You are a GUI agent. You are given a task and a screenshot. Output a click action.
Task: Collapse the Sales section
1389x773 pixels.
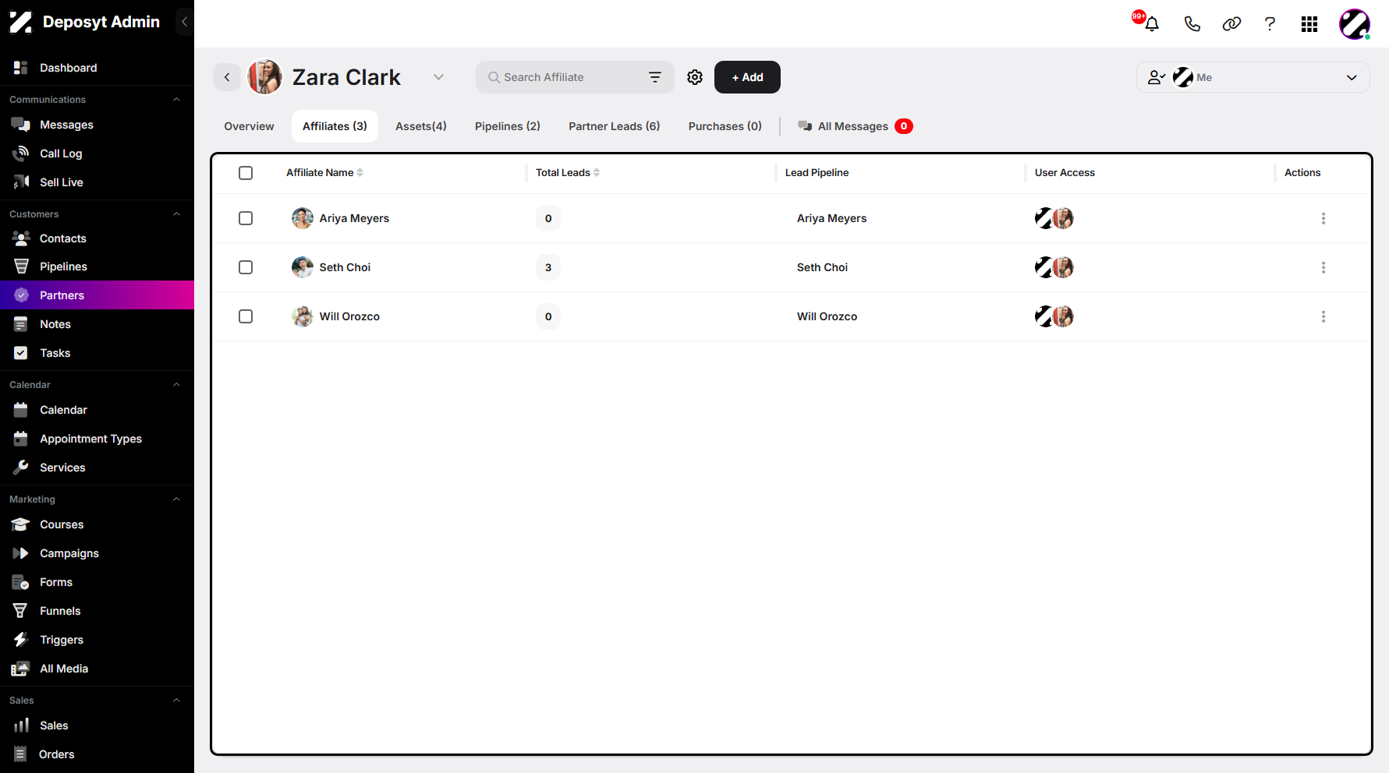coord(176,701)
